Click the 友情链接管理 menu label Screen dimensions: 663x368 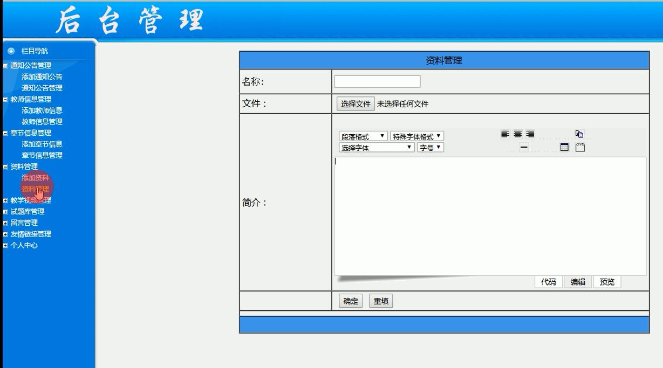pyautogui.click(x=31, y=234)
